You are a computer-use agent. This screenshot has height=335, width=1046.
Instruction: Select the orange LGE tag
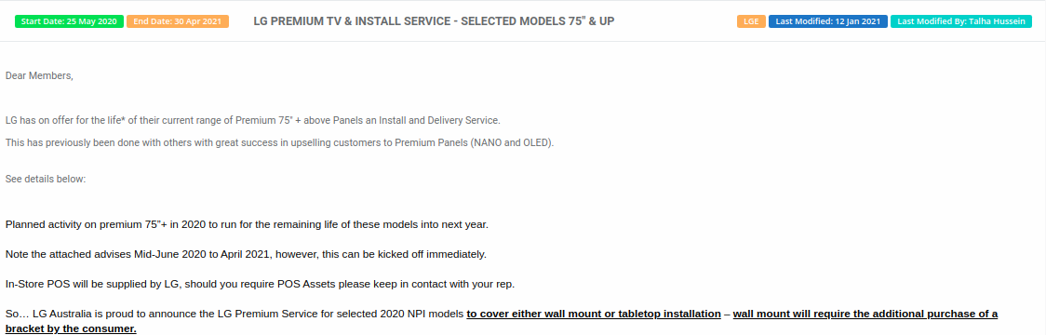[751, 21]
